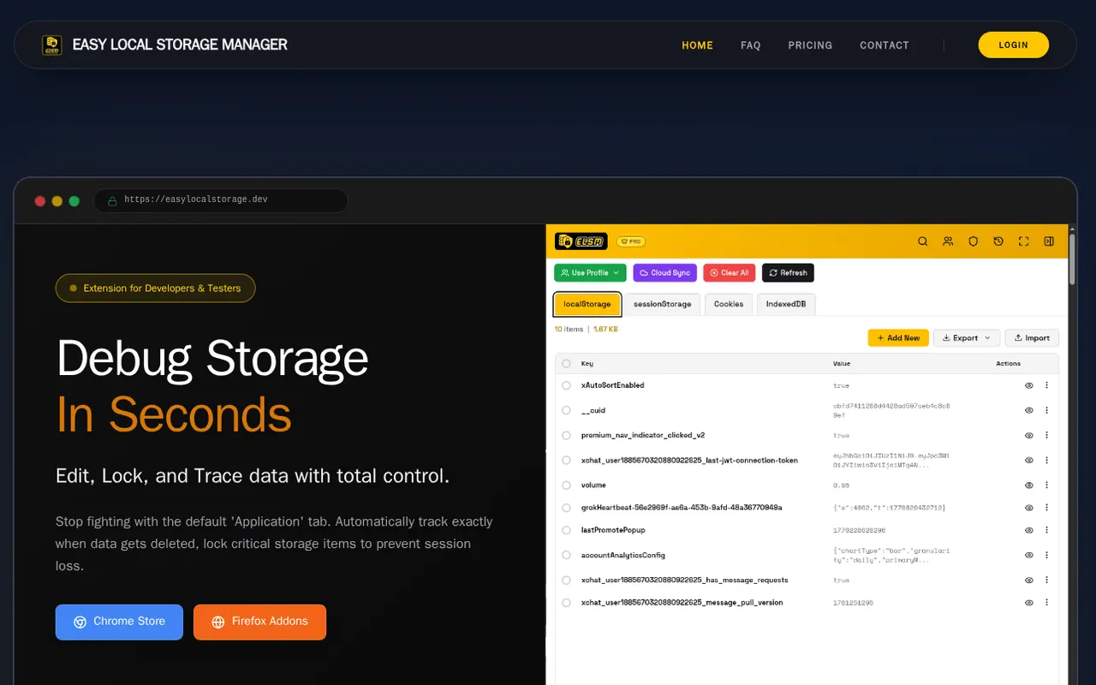Image resolution: width=1096 pixels, height=685 pixels.
Task: Open the FAQ page in the top navigation
Action: (751, 45)
